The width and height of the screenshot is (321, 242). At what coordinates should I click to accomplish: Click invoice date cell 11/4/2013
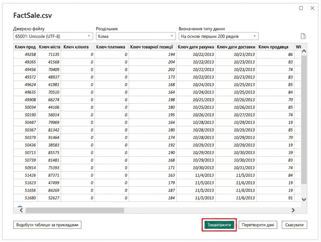196,176
